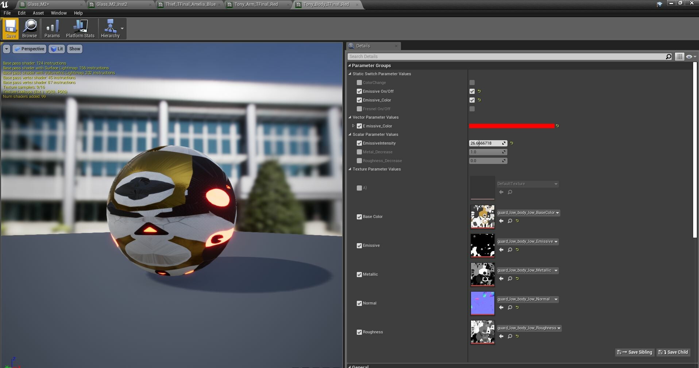Click the reset arrow next to EmissiveIntensity
This screenshot has height=368, width=699.
[x=511, y=143]
